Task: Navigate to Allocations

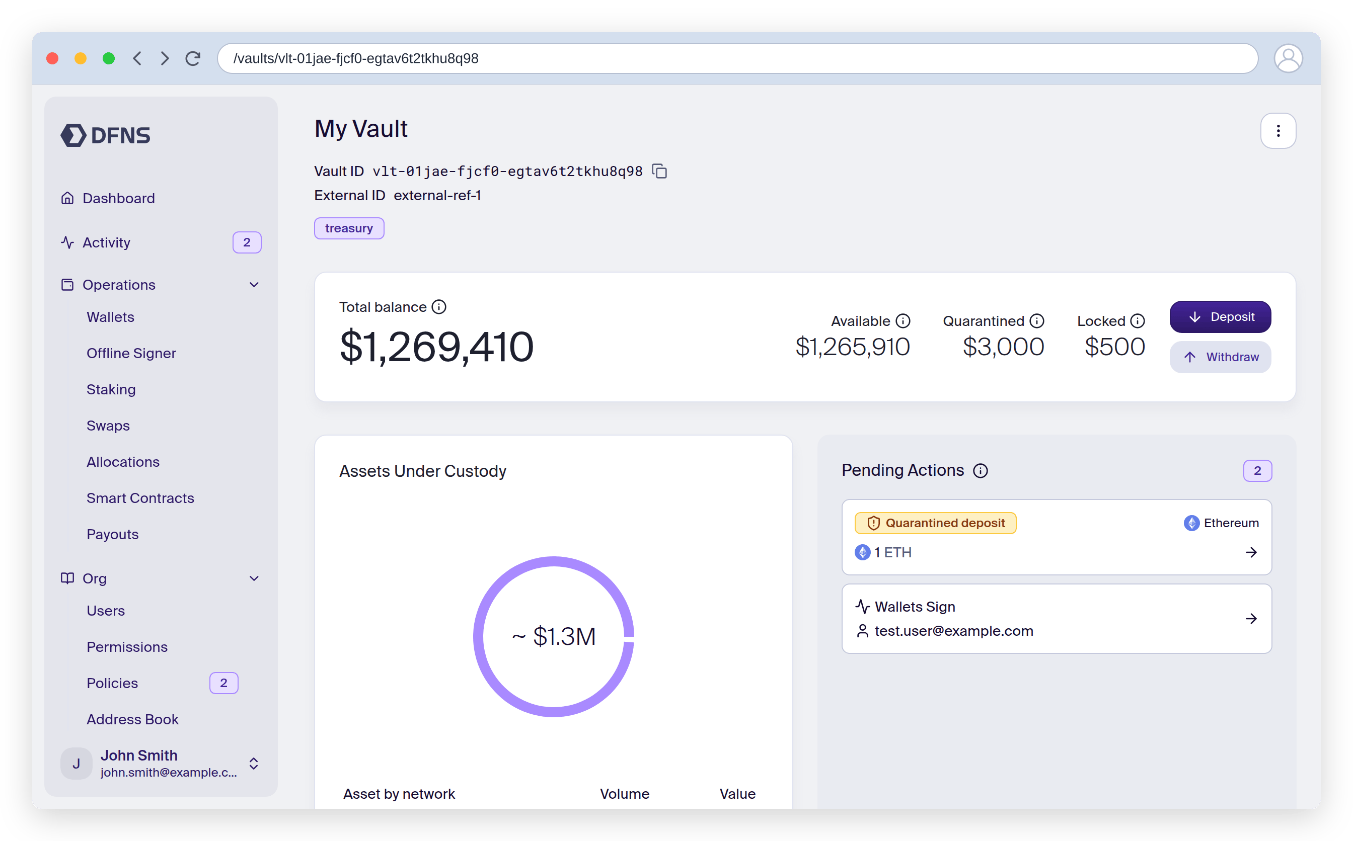Action: (123, 462)
